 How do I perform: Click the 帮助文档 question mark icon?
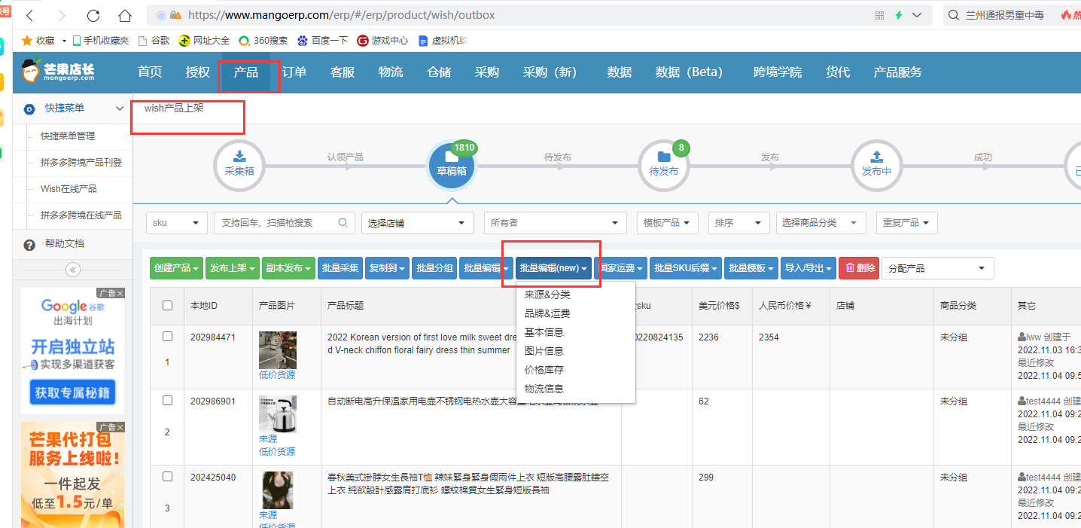29,245
